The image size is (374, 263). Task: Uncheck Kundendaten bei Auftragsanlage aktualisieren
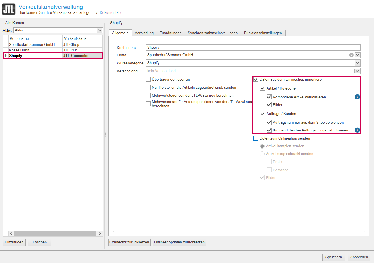(x=269, y=130)
